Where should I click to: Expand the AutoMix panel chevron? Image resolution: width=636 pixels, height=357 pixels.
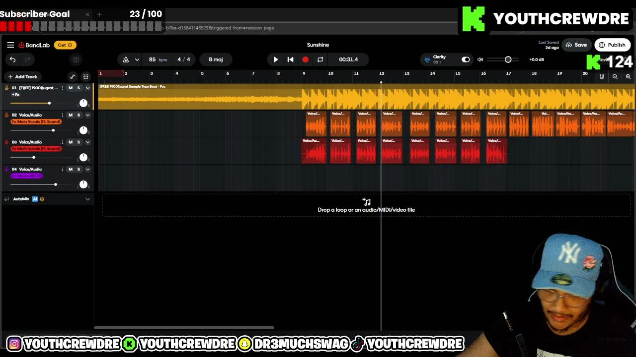pyautogui.click(x=87, y=199)
